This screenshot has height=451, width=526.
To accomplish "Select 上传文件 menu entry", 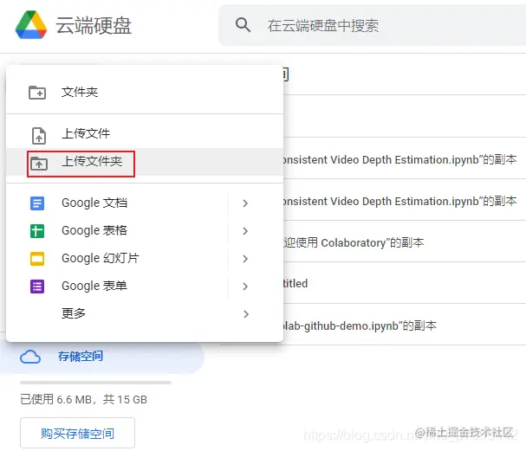I will (x=145, y=133).
